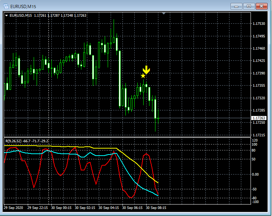The width and height of the screenshot is (272, 216).
Task: Click the indicator scale value 50
Action: (253, 159)
